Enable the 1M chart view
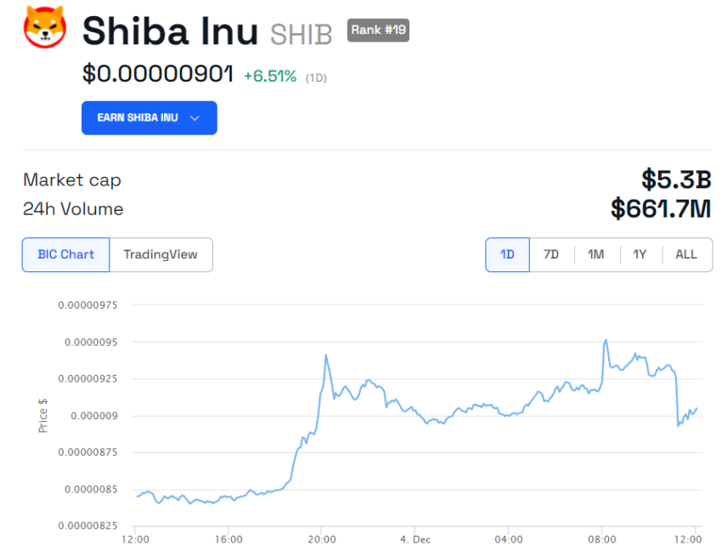 tap(595, 253)
